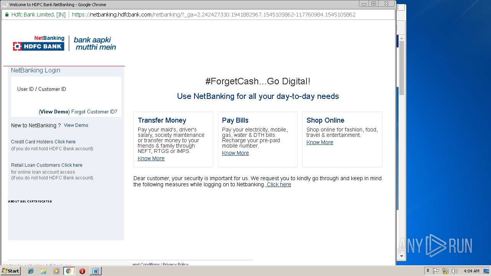Open About SSL Certificates link
Screen dimensions: 491x276
pyautogui.click(x=30, y=201)
